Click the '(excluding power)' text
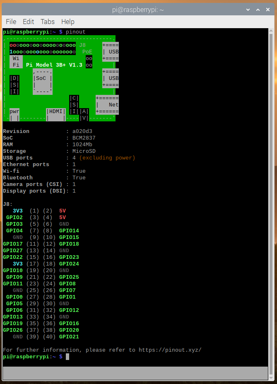The height and width of the screenshot is (384, 277). pyautogui.click(x=107, y=158)
